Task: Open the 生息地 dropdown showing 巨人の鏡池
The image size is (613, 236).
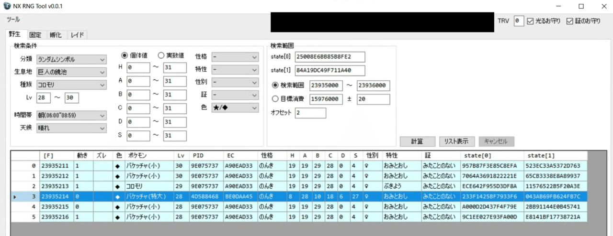Action: coord(72,72)
